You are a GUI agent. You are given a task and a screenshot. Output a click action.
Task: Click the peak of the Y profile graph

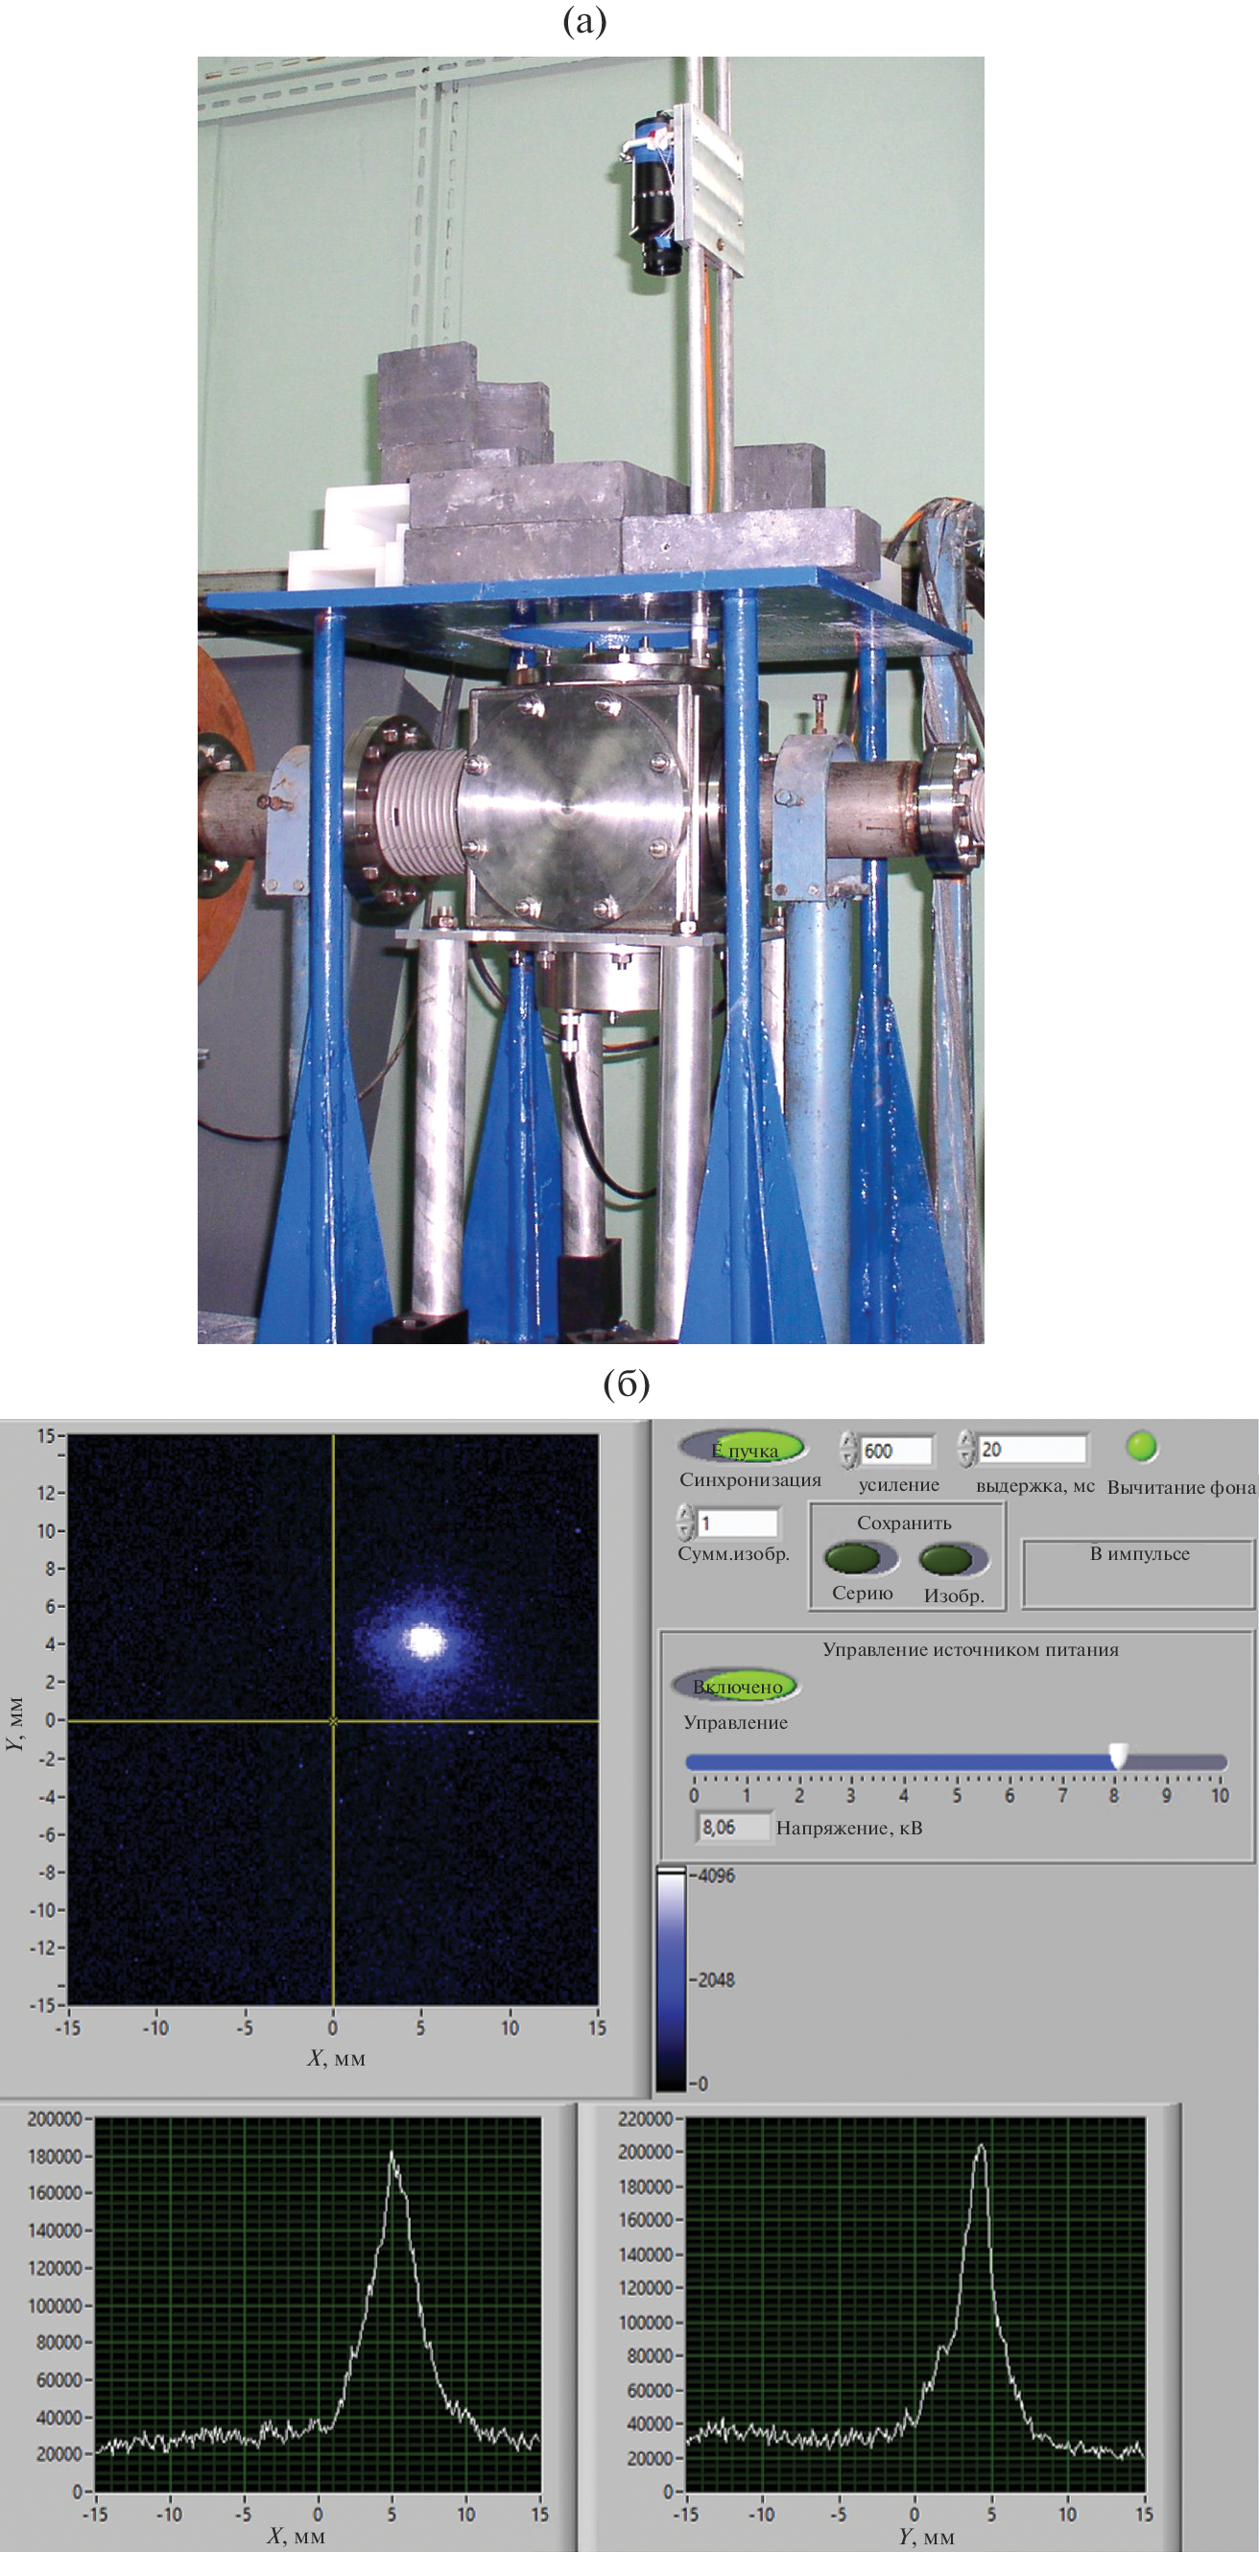981,2148
